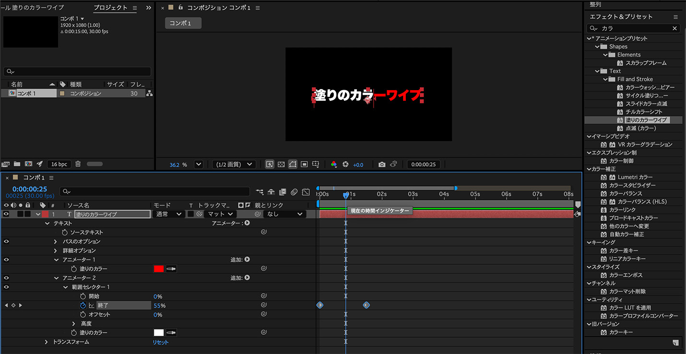Open the parent link なし dropdown

point(284,214)
